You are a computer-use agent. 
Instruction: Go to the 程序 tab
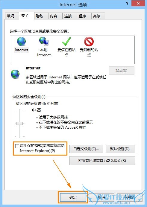[82, 16]
